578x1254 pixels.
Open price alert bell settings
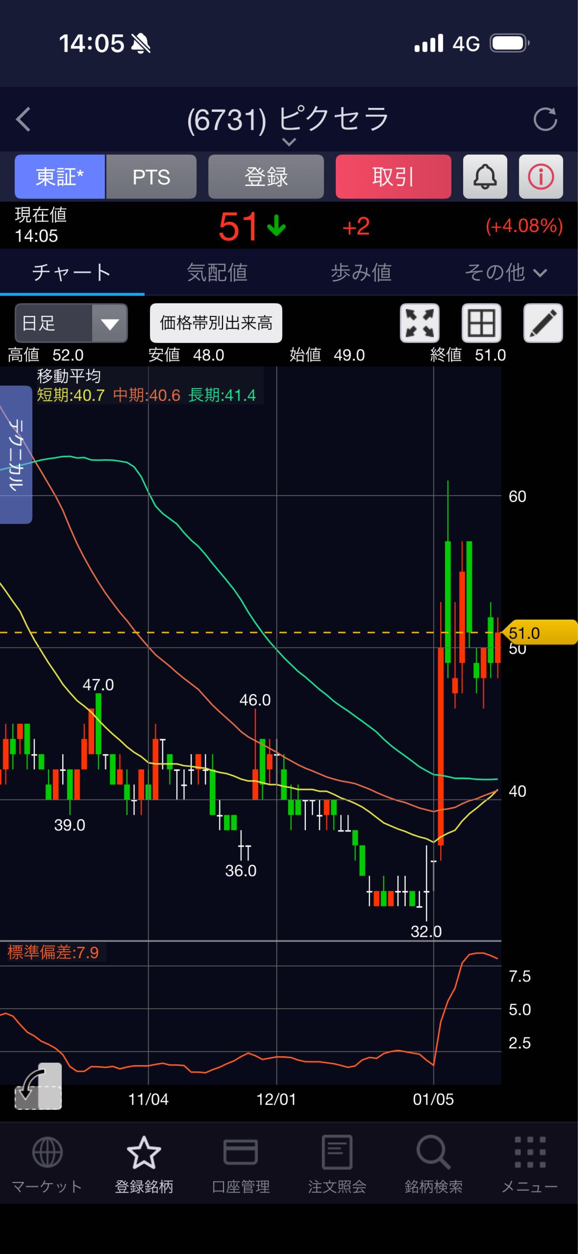pos(485,177)
